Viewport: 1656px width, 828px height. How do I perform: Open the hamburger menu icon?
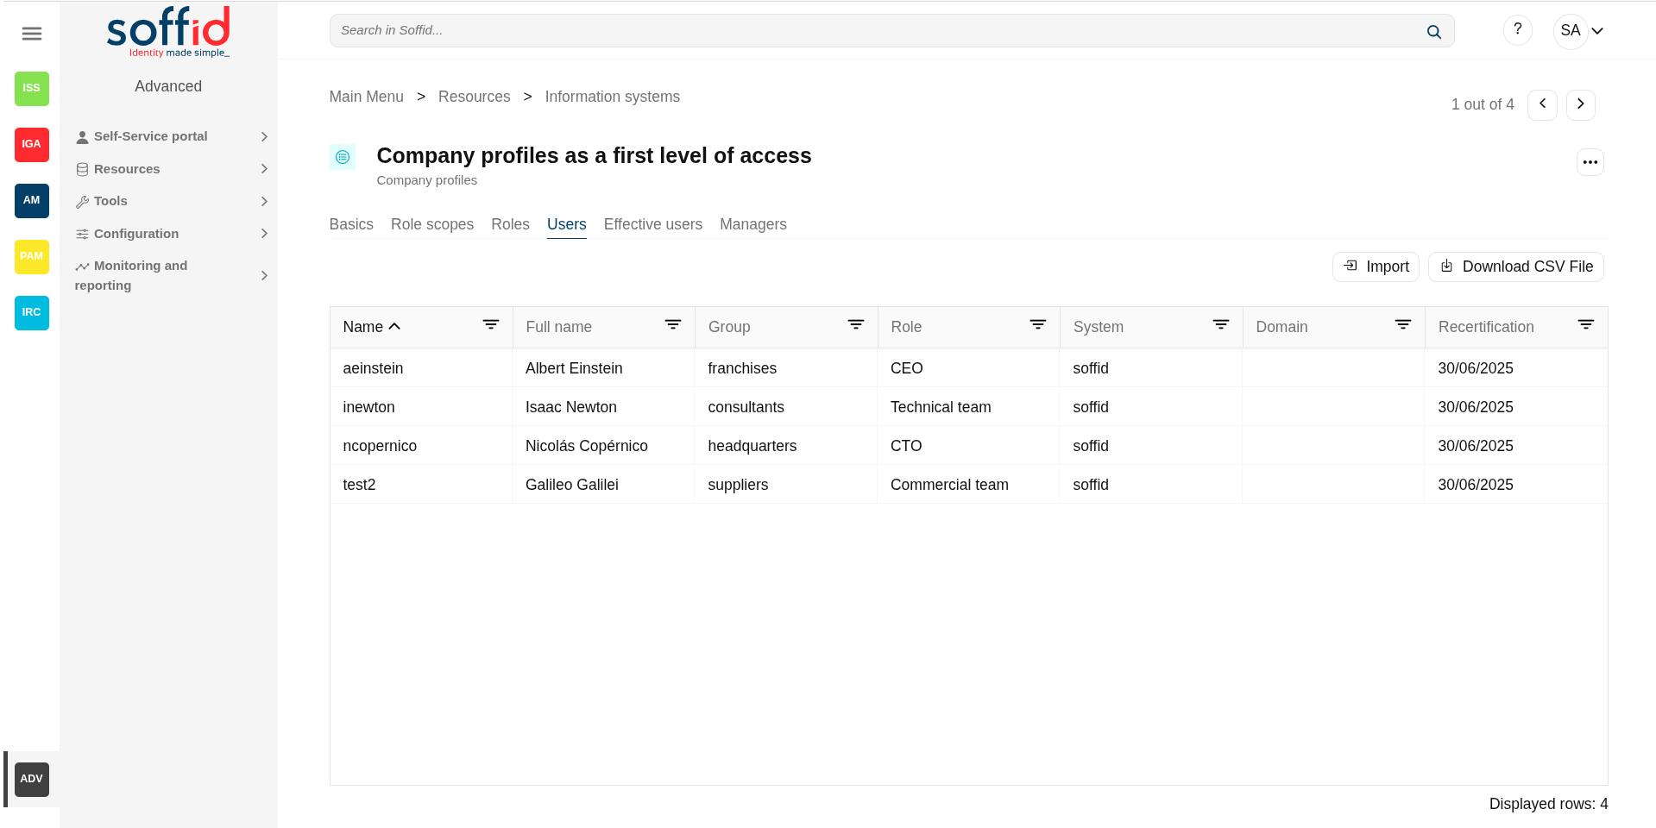32,34
